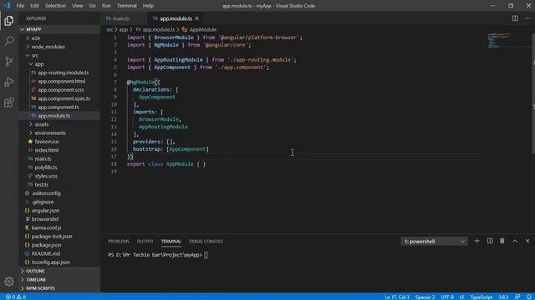Open the File menu
This screenshot has height=300, width=535.
pyautogui.click(x=20, y=6)
